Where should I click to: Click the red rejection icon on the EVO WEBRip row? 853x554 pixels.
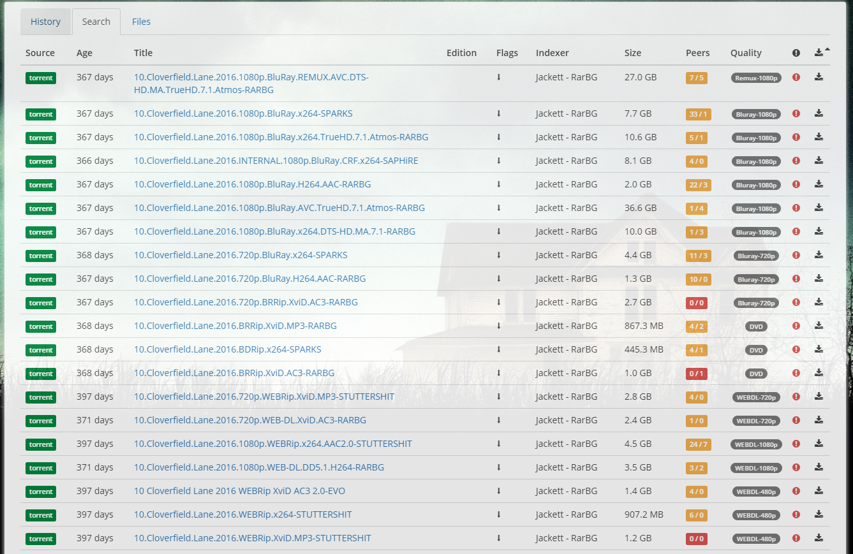[796, 491]
